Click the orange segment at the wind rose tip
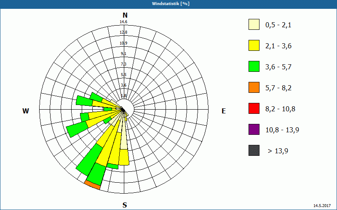Image resolution: width=337 pixels, height=210 pixels. (92, 185)
